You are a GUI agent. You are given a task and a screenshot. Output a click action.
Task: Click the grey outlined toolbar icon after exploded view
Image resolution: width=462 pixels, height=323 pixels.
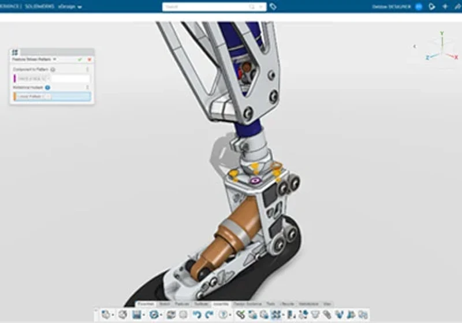[315, 315]
